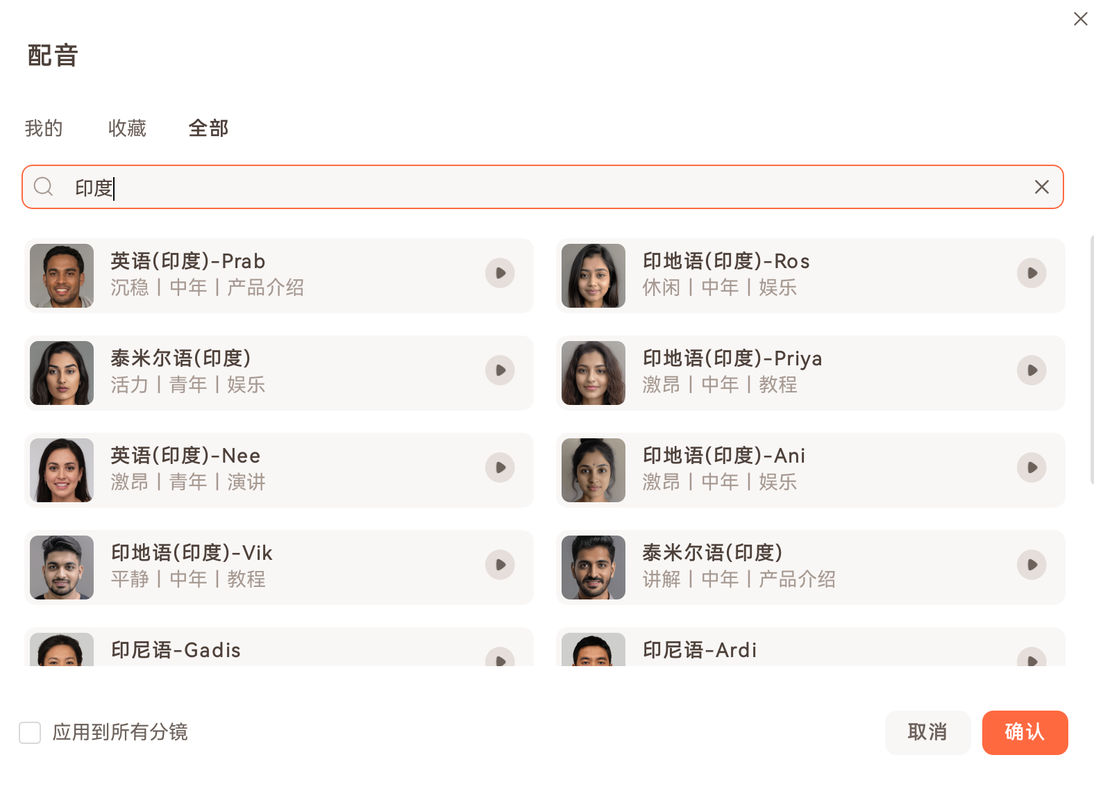The image size is (1094, 787).
Task: Play preview for 英语(印度)-Nee voice
Action: [500, 467]
